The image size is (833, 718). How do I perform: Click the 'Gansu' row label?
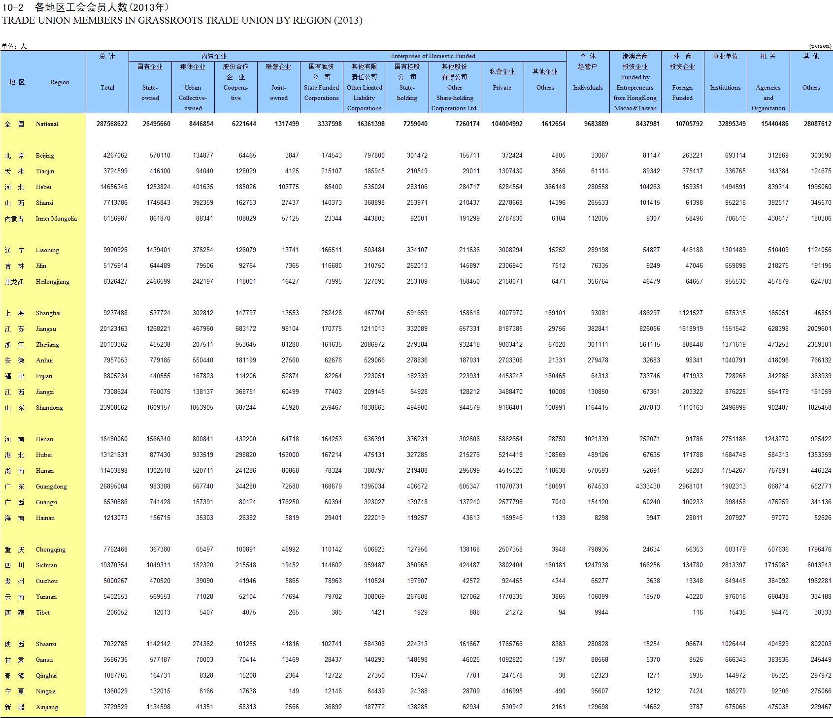[44, 660]
